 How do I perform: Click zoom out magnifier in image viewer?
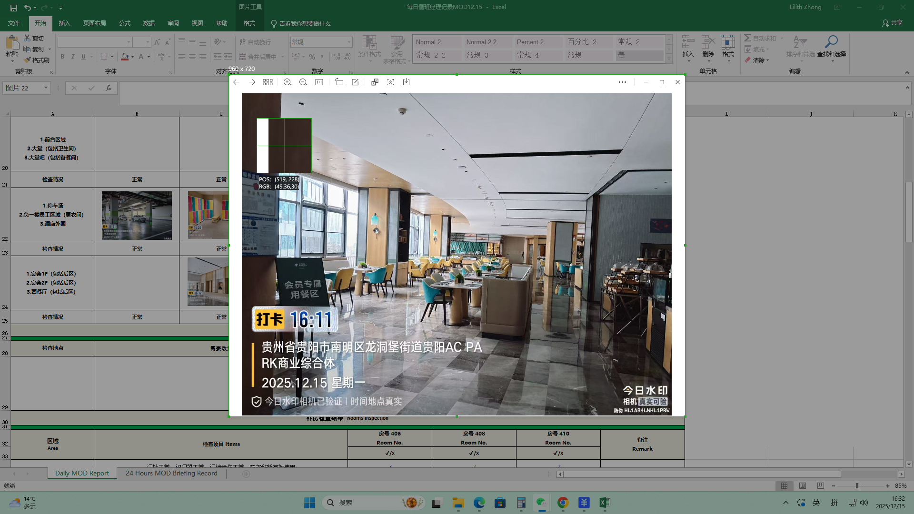pyautogui.click(x=303, y=82)
